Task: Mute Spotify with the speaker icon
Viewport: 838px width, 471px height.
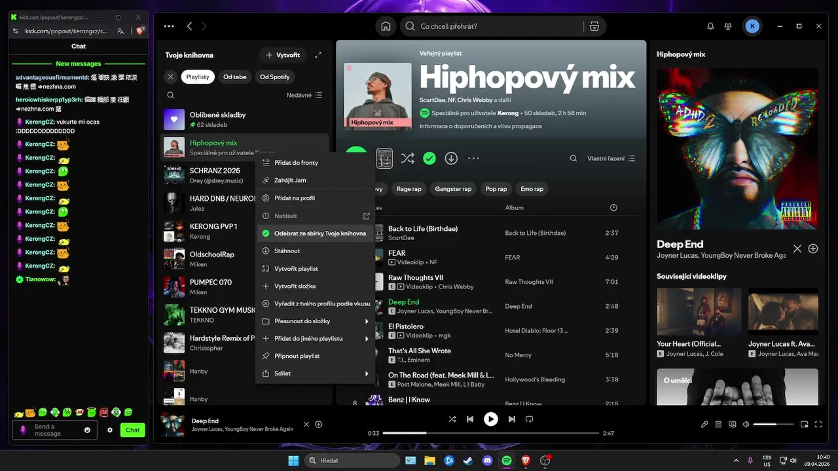Action: coord(746,425)
